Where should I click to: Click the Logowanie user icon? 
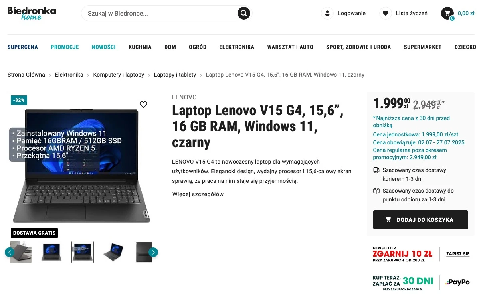[327, 13]
